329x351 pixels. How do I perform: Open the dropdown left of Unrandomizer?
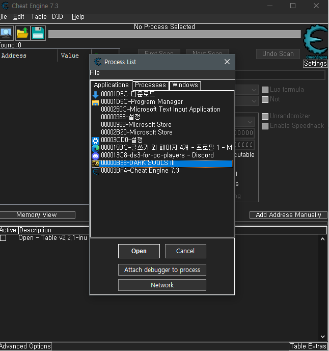pyautogui.click(x=250, y=122)
